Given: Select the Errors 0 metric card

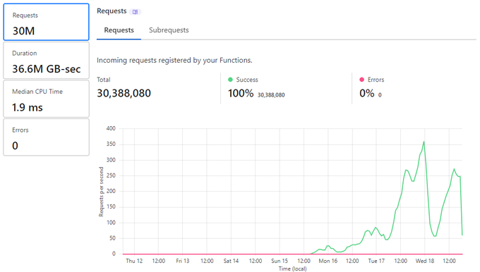Looking at the screenshot, I should 46,137.
